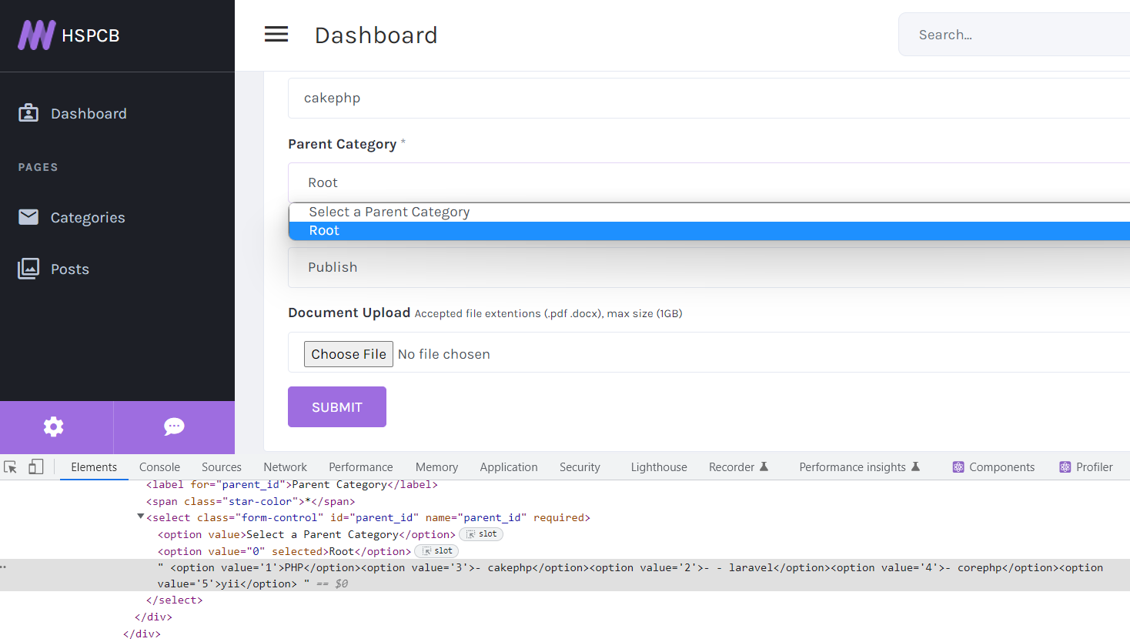Click the Document Upload label
1130x642 pixels.
pos(349,313)
